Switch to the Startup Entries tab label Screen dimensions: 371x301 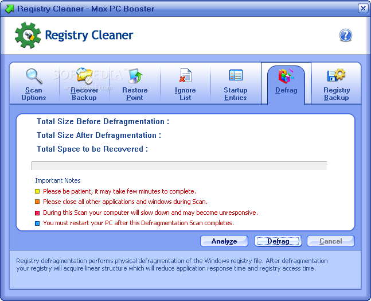(x=236, y=94)
